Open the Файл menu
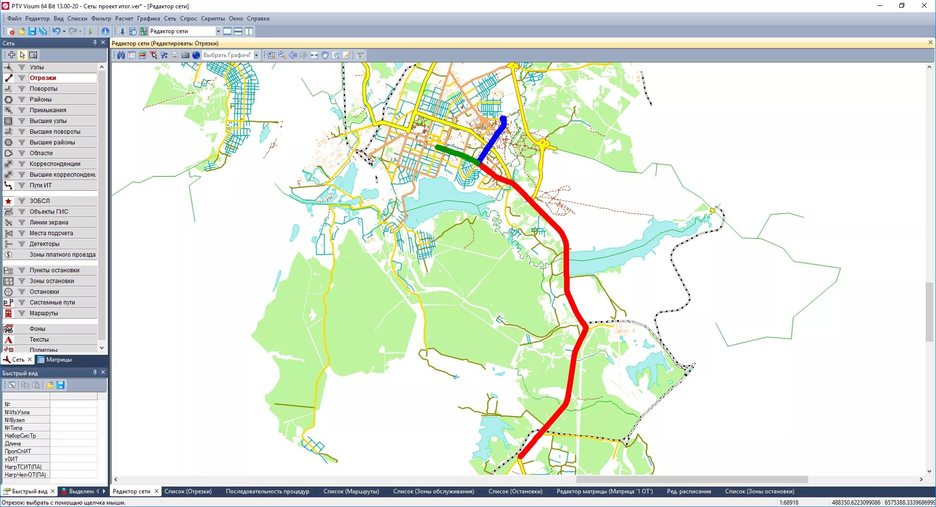This screenshot has width=936, height=507. 14,19
